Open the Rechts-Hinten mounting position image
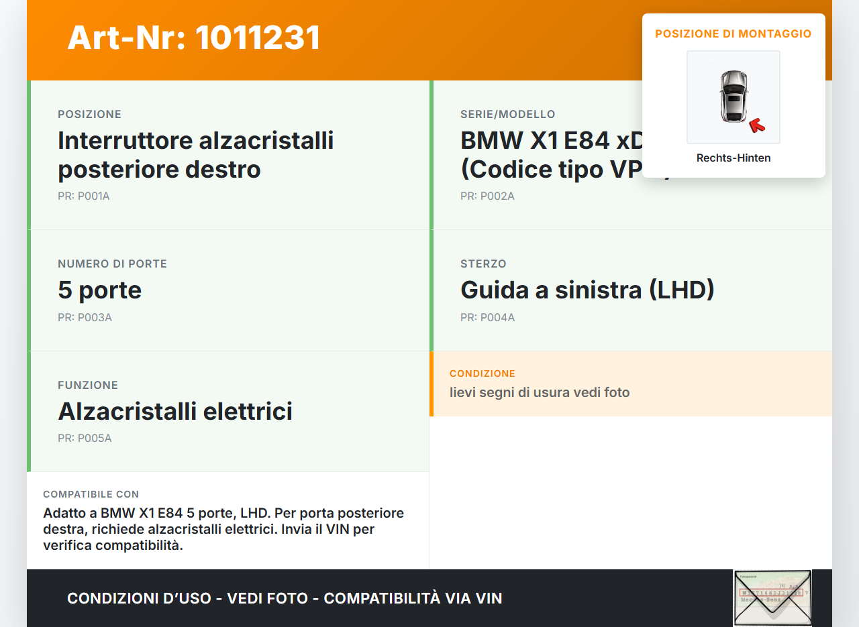859x627 pixels. pyautogui.click(x=733, y=97)
